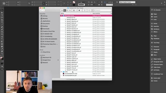Viewport: 166px width, 93px height.
Task: Expand the Links folder
Action: click(61, 72)
